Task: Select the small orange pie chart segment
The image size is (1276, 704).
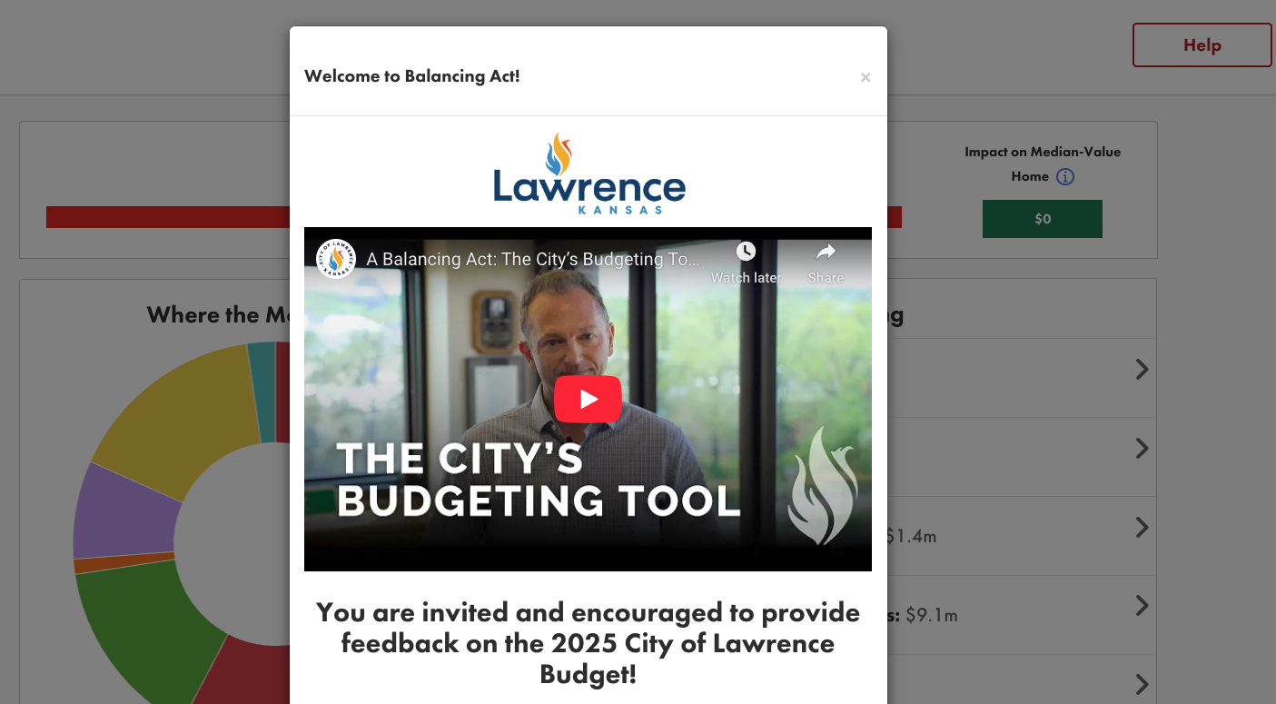Action: [124, 563]
